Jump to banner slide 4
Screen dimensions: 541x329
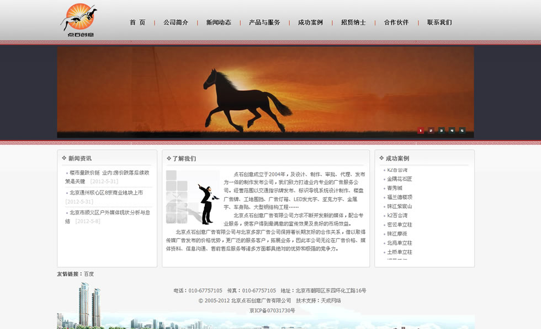[x=452, y=131]
